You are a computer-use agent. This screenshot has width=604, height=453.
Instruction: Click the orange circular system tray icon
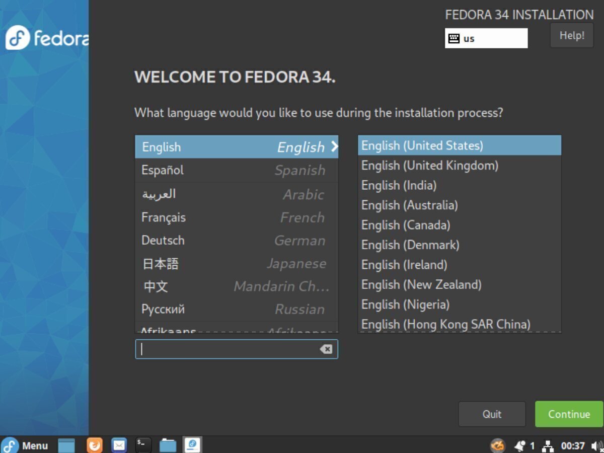click(x=497, y=445)
